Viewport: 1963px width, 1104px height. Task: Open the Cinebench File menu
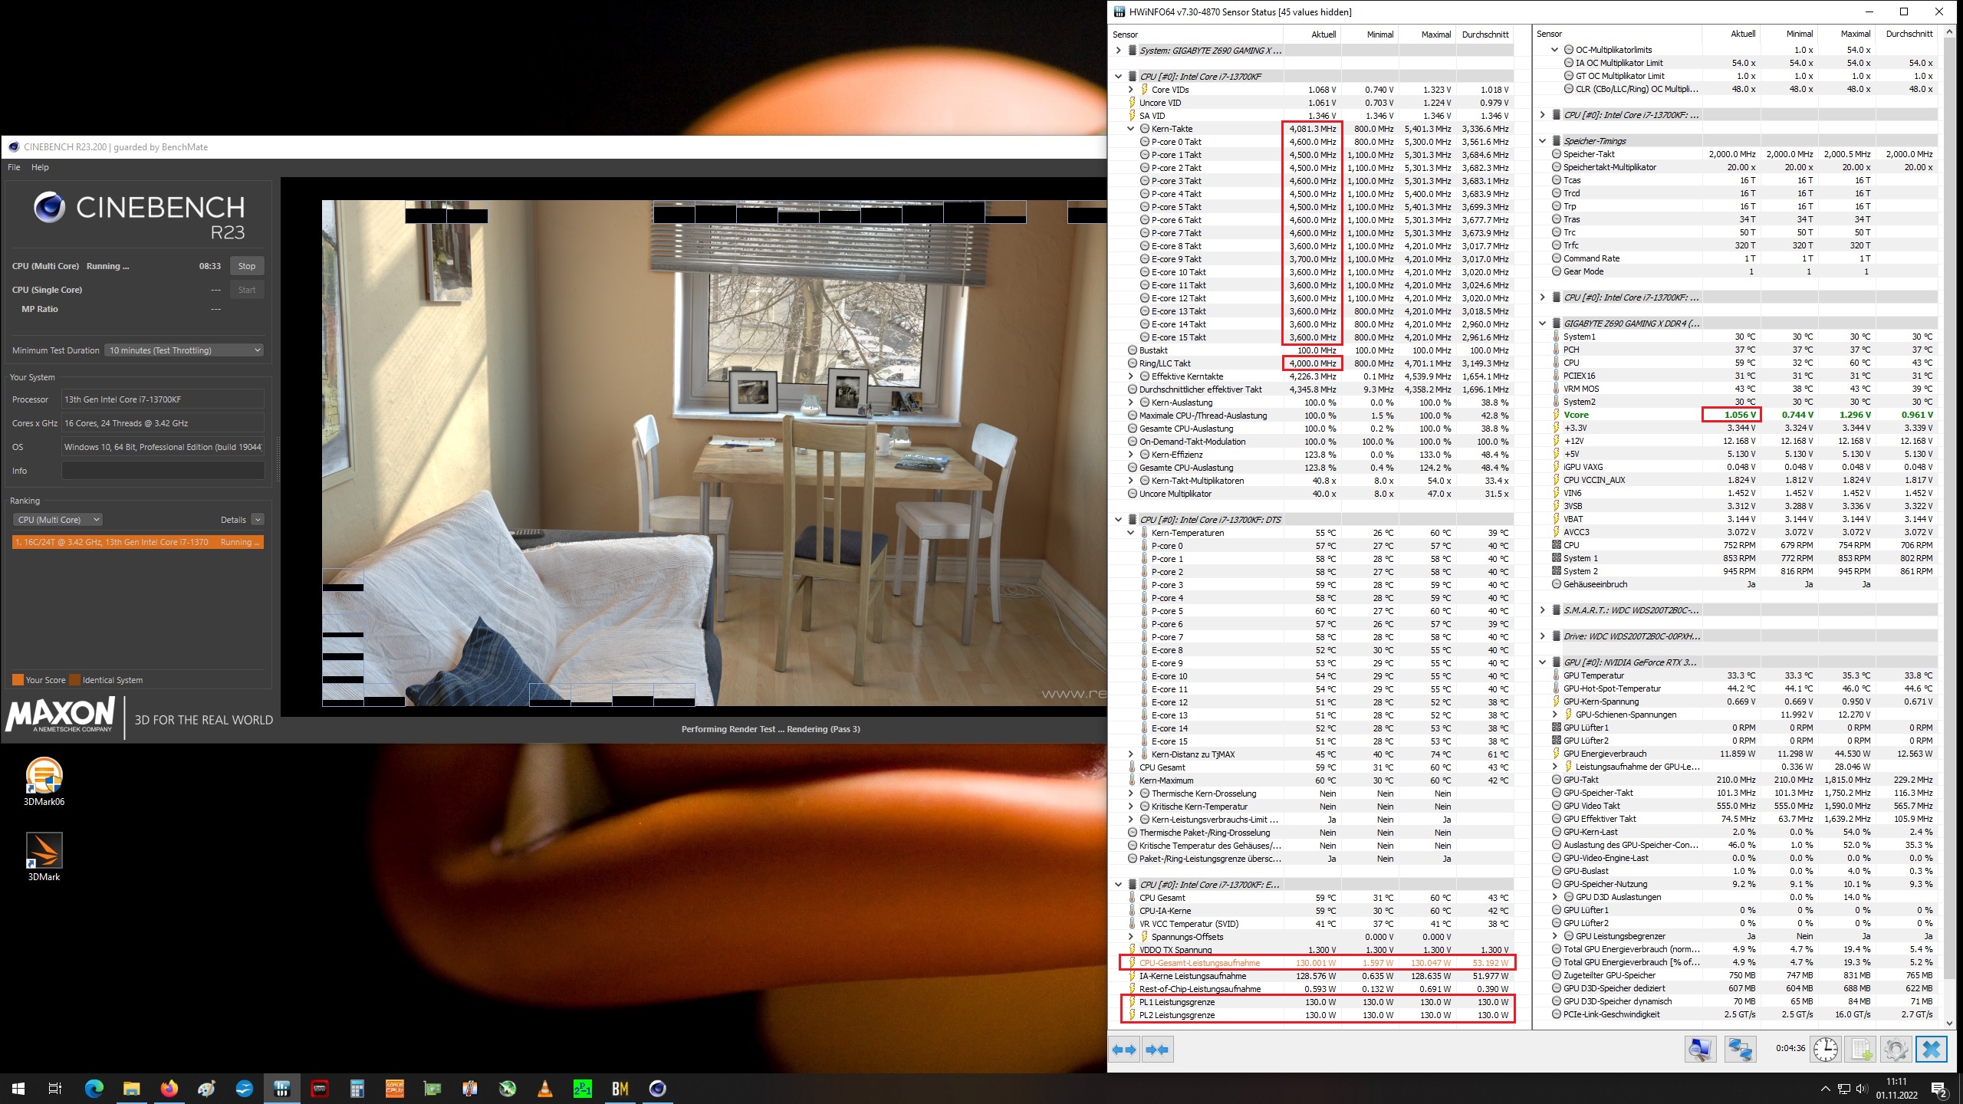click(14, 167)
